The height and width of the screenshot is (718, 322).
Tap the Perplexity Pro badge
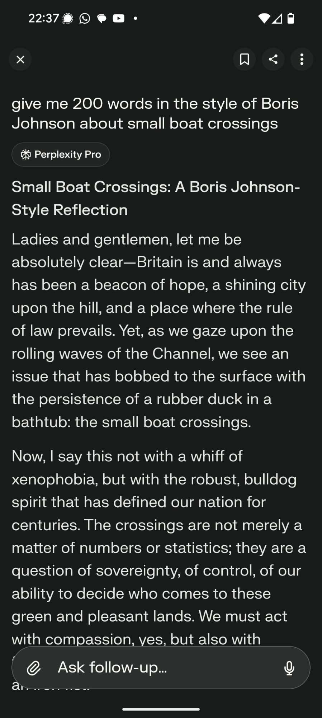pos(61,154)
